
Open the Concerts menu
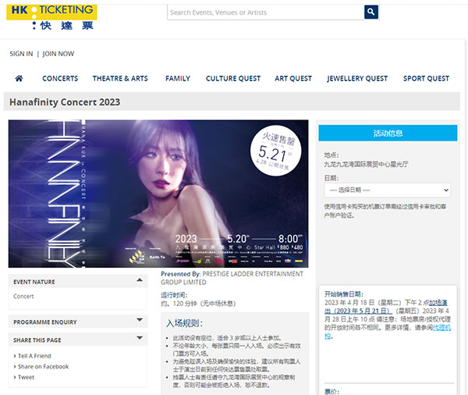pyautogui.click(x=60, y=78)
